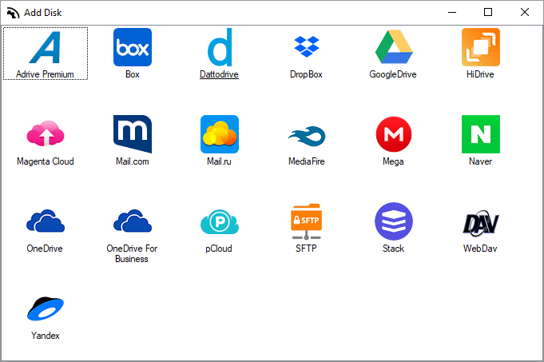
Task: Select the orange HiDrive icon
Action: click(x=481, y=47)
